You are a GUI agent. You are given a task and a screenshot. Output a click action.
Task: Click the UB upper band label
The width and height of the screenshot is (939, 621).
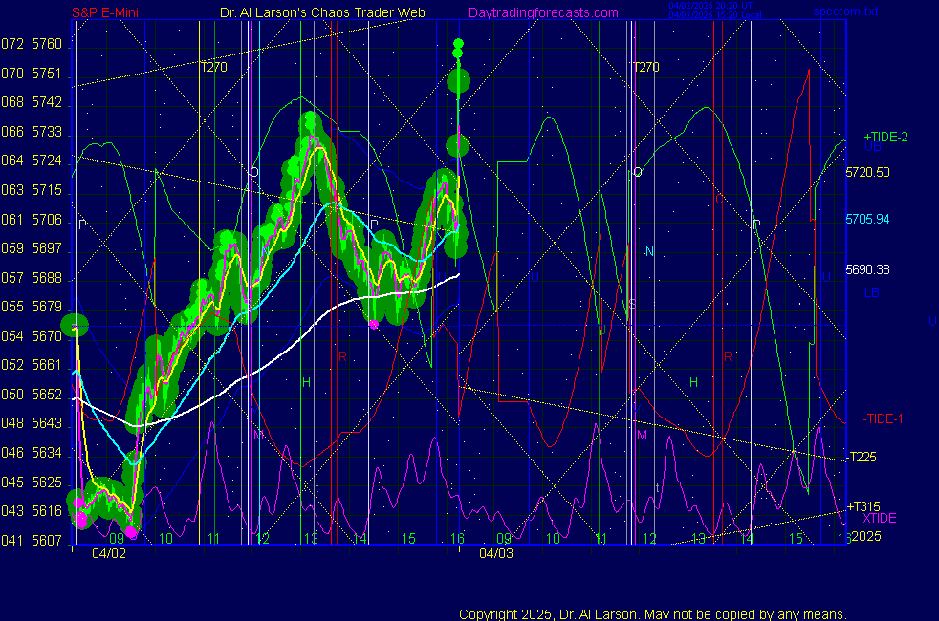tap(872, 148)
